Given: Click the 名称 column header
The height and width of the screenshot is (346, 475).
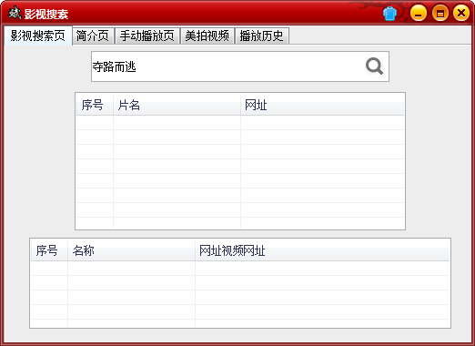Looking at the screenshot, I should coord(131,250).
